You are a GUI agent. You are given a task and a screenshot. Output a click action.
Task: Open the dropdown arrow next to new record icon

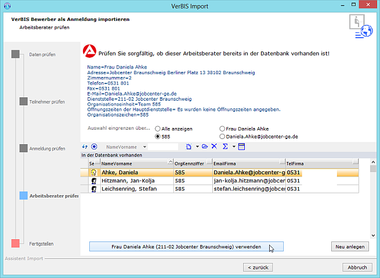click(197, 147)
